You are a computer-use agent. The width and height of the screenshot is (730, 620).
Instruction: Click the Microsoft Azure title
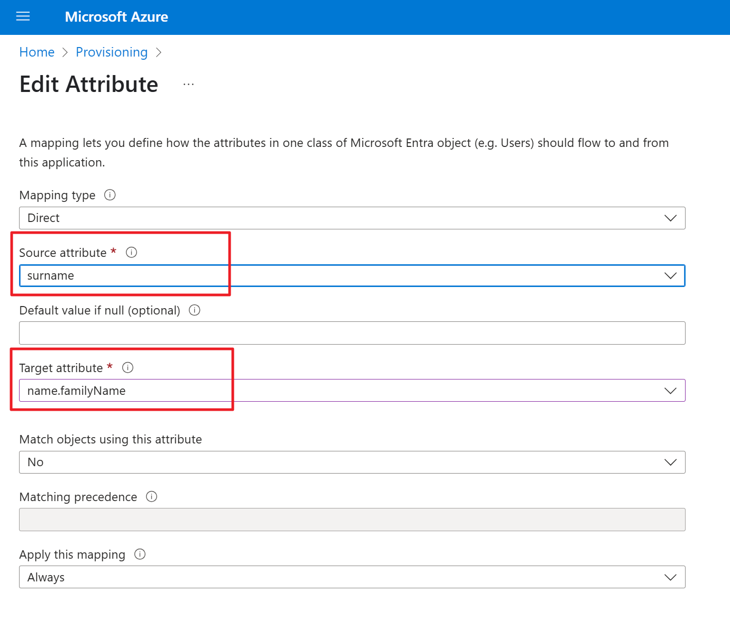tap(116, 17)
